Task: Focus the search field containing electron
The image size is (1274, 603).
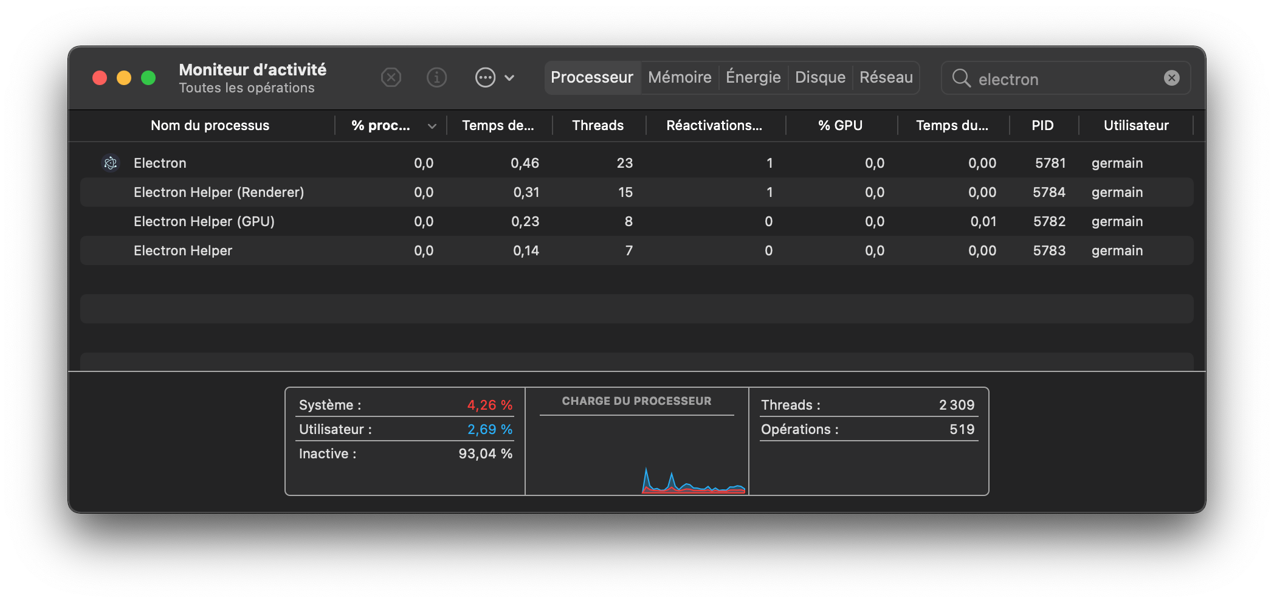Action: point(1067,78)
